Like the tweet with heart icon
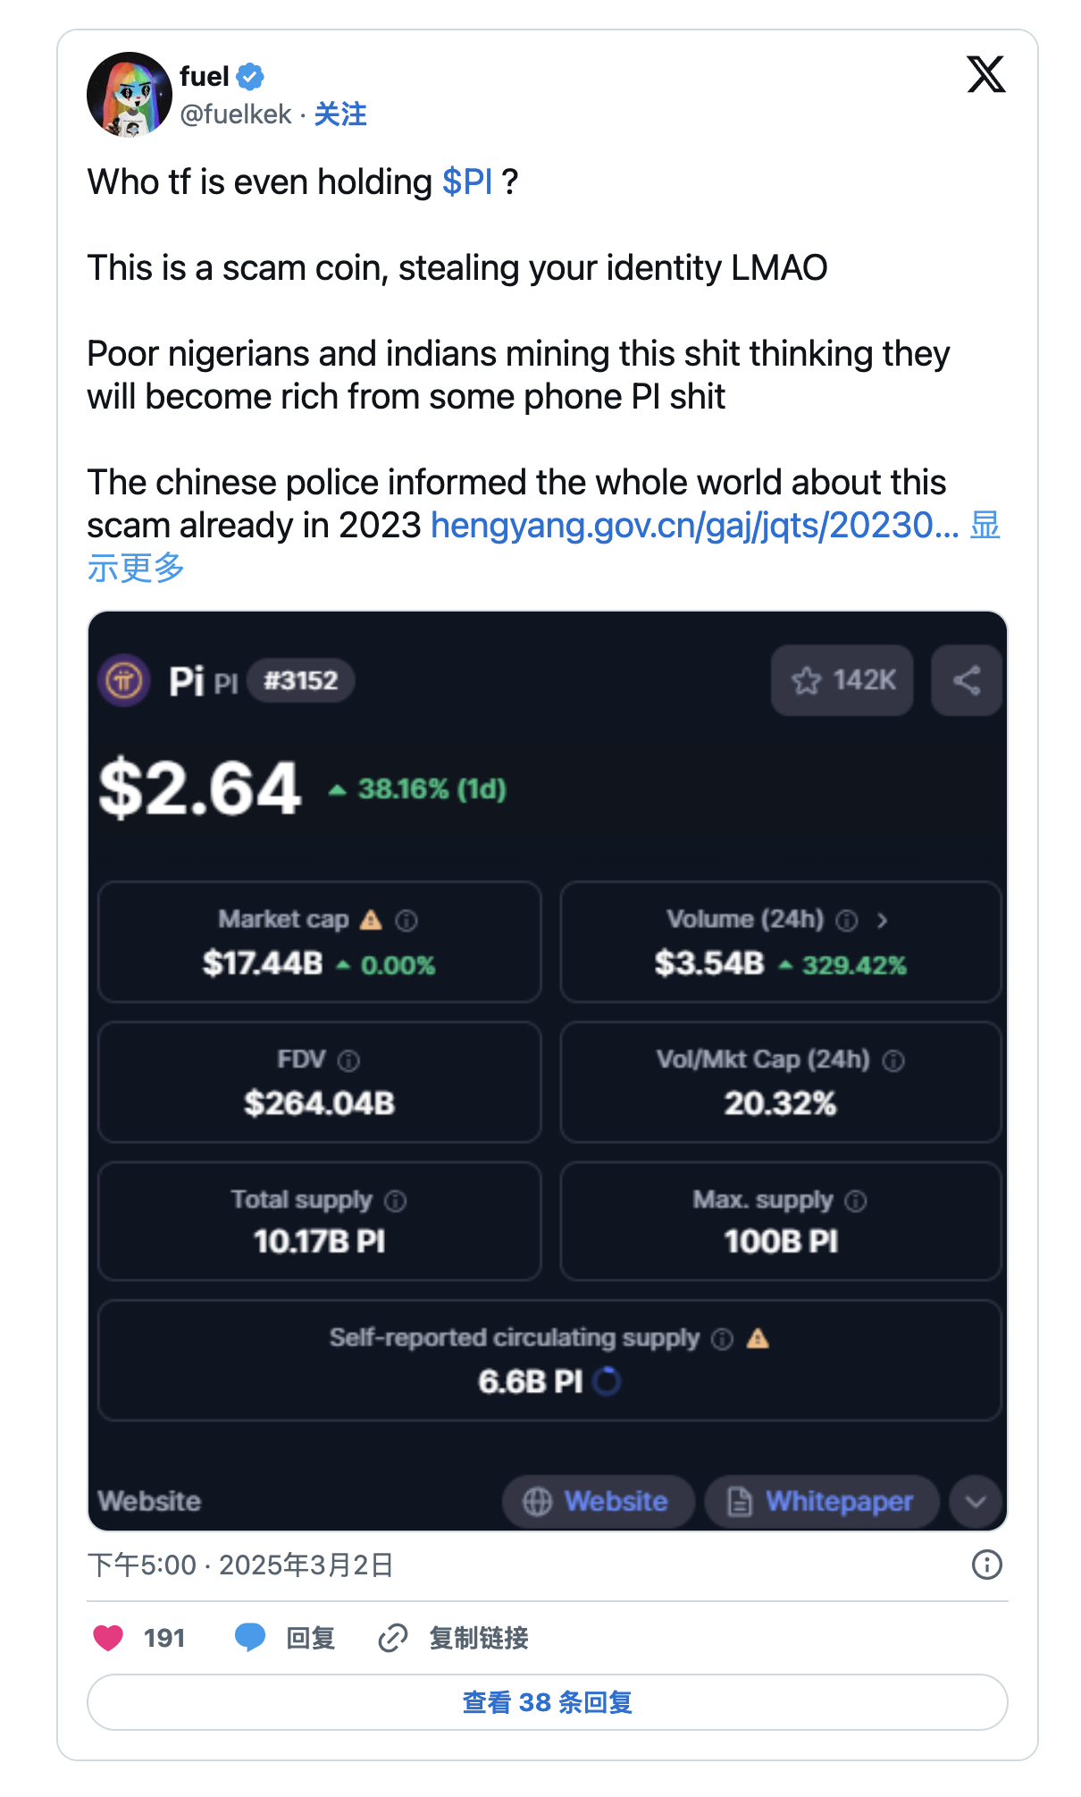Image resolution: width=1081 pixels, height=1797 pixels. point(109,1638)
